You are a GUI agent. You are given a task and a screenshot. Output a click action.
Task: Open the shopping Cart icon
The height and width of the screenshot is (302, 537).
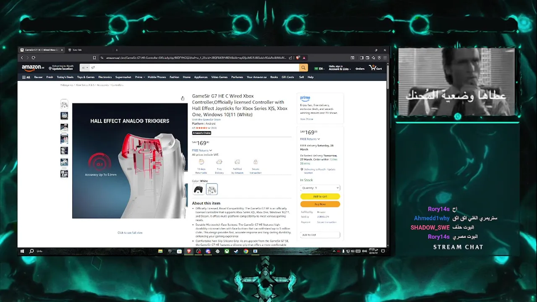pyautogui.click(x=375, y=68)
